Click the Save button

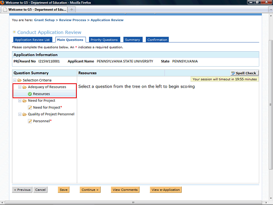point(64,190)
